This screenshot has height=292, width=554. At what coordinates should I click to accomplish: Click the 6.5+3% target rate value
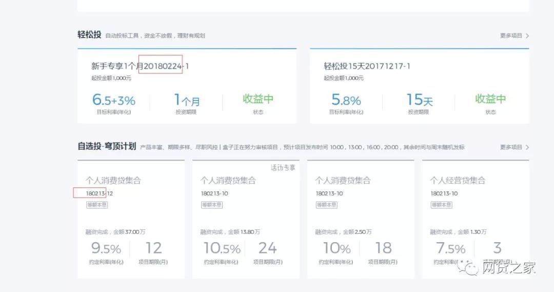(x=114, y=100)
